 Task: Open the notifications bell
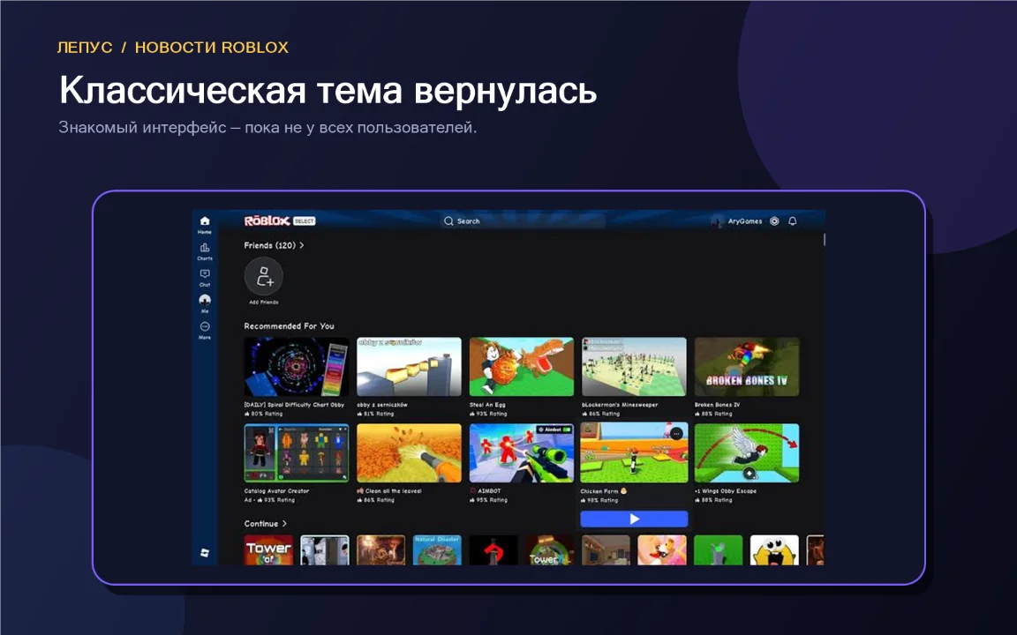pos(793,221)
